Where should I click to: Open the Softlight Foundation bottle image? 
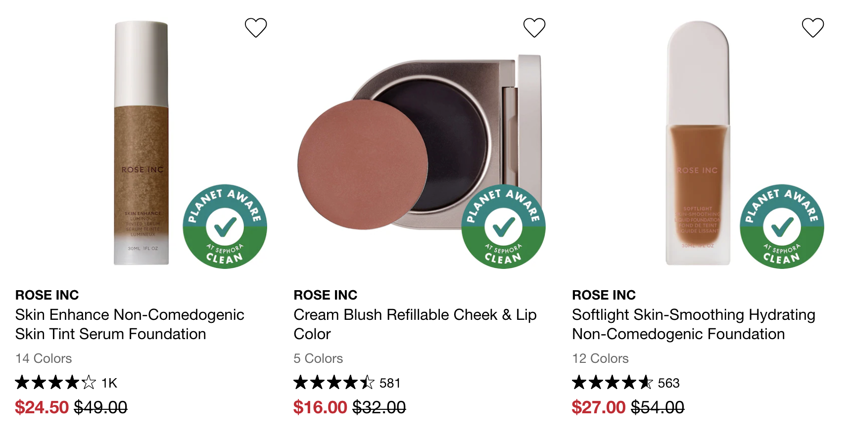click(698, 143)
